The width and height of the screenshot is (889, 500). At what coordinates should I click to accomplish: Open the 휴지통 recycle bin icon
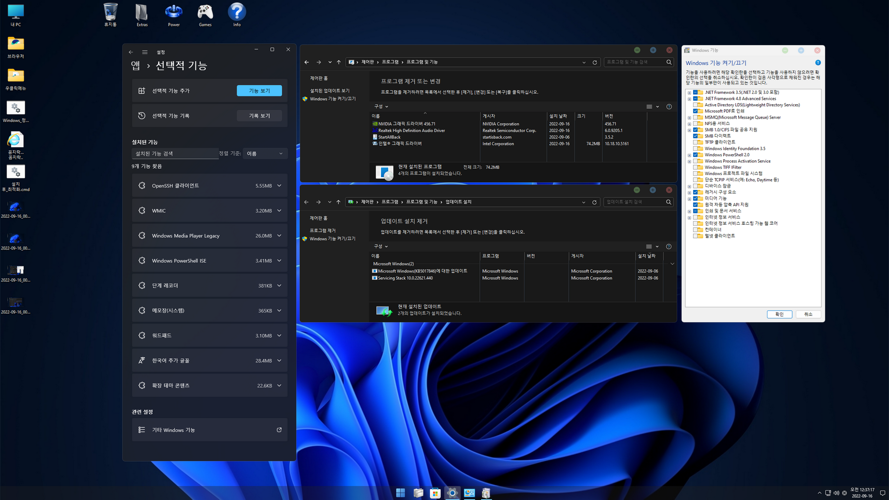pyautogui.click(x=110, y=15)
